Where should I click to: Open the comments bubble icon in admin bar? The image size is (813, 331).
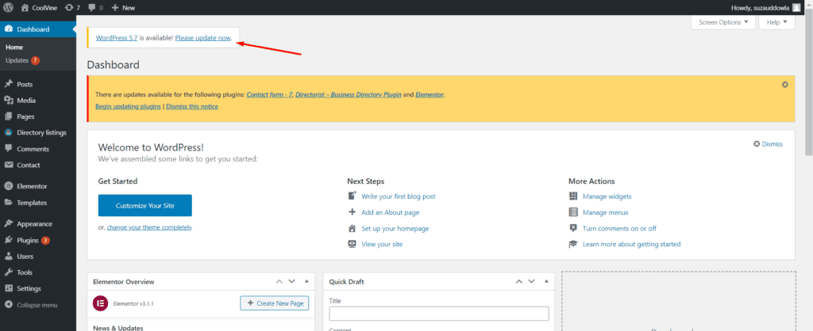91,8
